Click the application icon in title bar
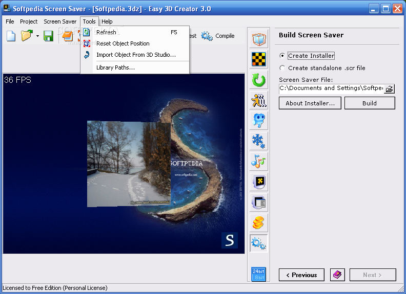406x294 pixels. click(7, 8)
